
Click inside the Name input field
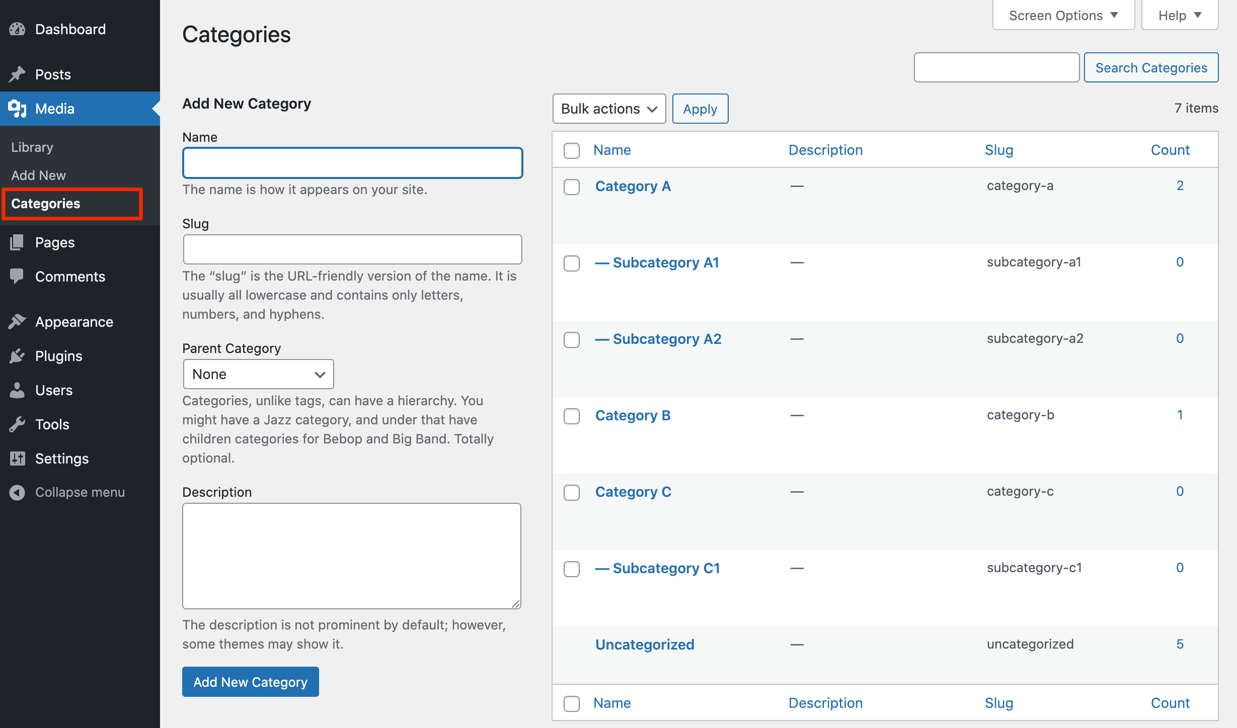click(352, 162)
